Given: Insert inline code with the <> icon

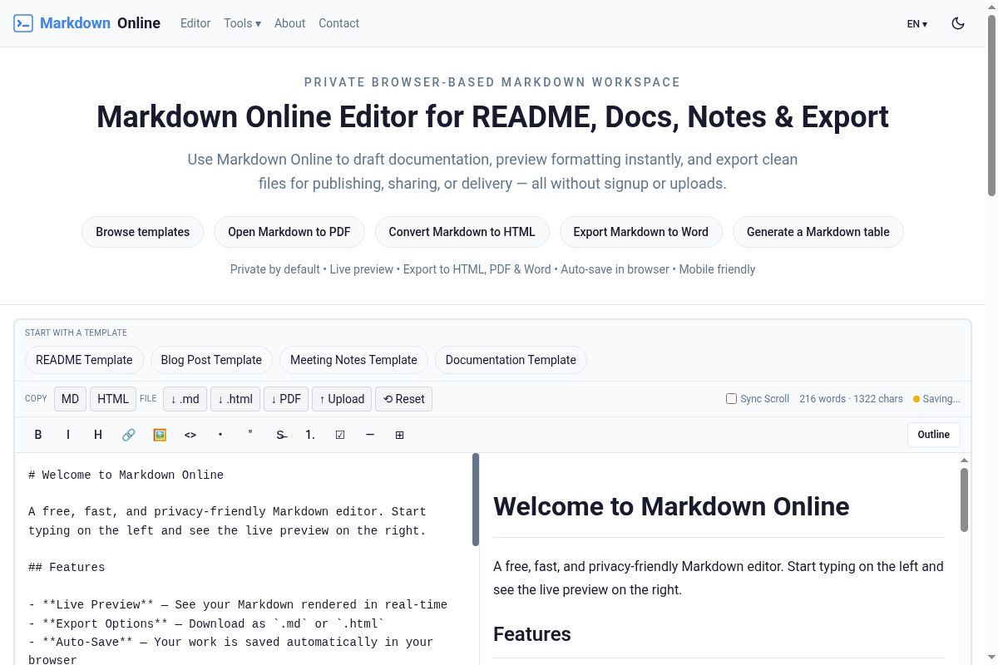Looking at the screenshot, I should tap(190, 435).
